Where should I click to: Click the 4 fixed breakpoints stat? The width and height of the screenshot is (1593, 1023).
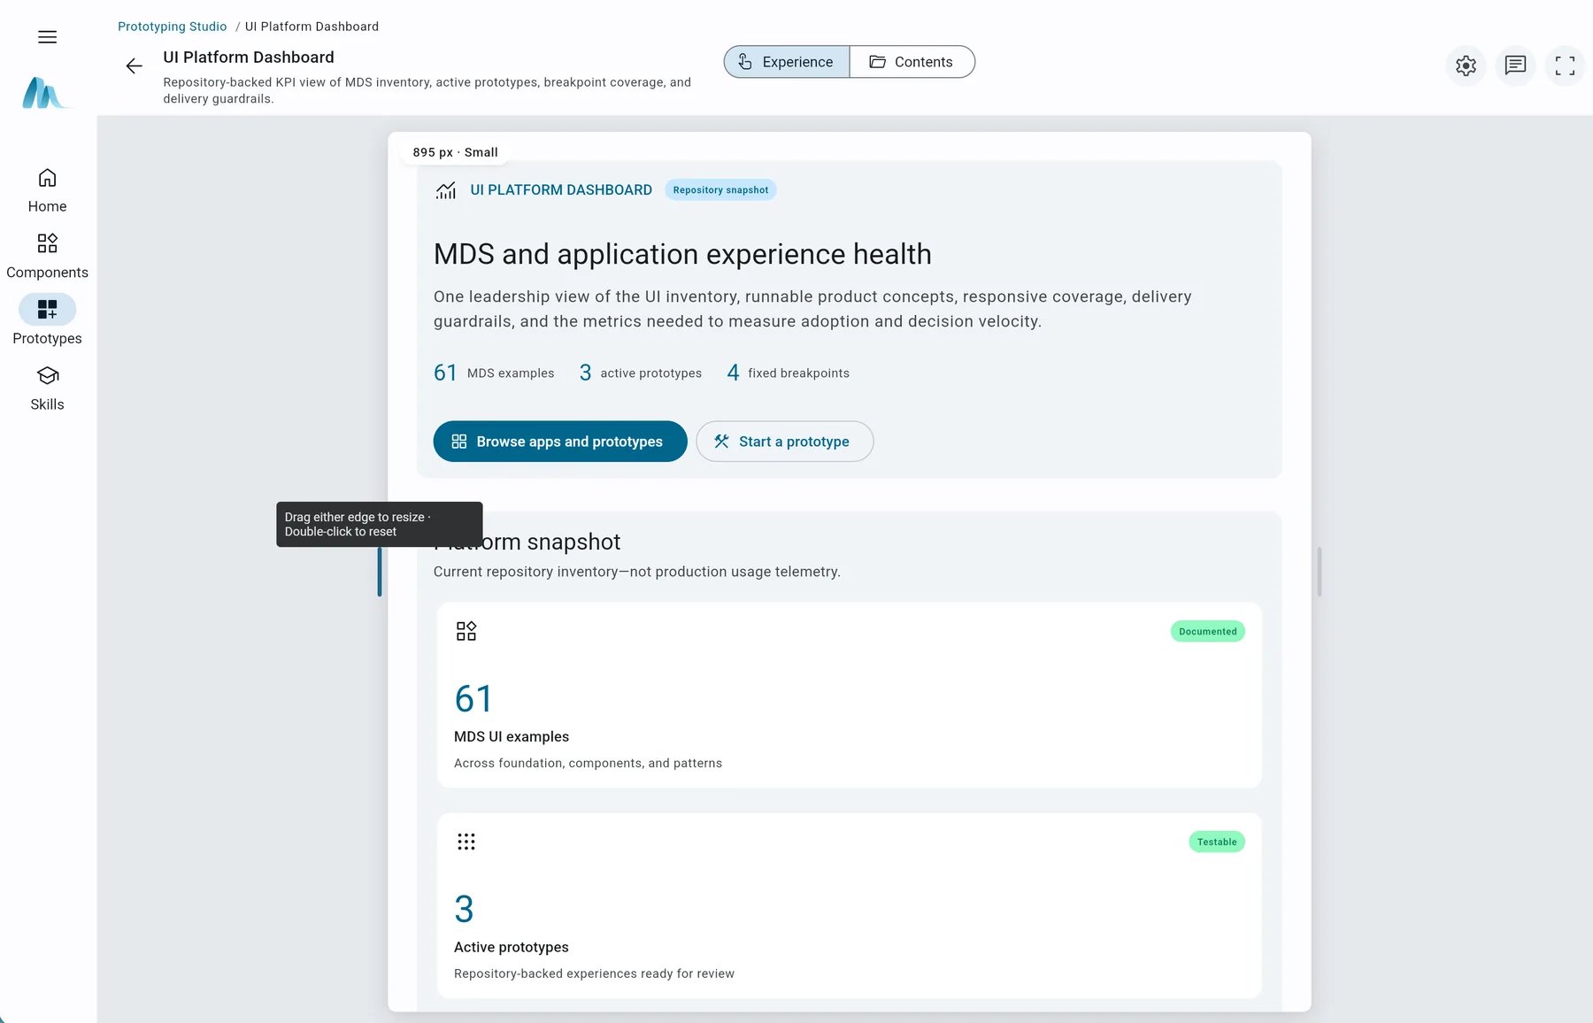pyautogui.click(x=788, y=373)
